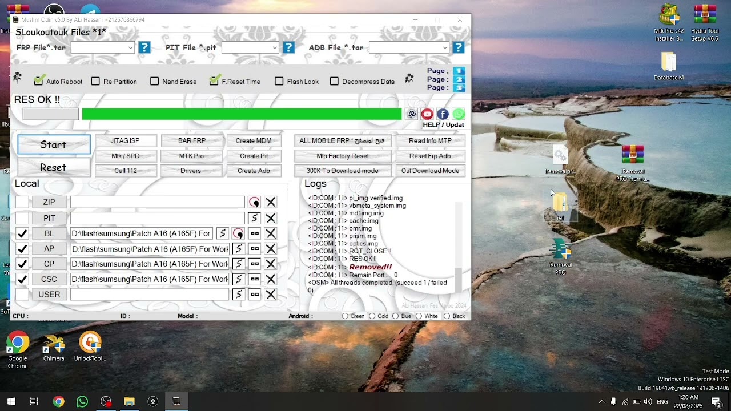Screen dimensions: 731x411
Task: Click the S-shaped icon in the PIT row
Action: (254, 218)
